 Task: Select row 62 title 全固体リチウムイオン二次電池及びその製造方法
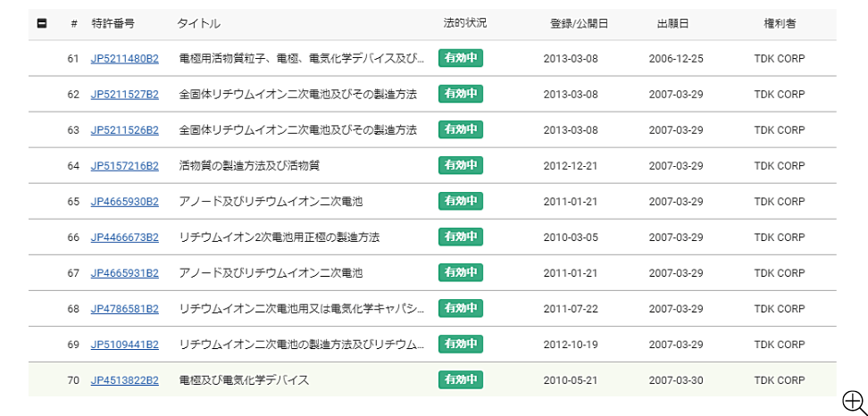coord(298,95)
